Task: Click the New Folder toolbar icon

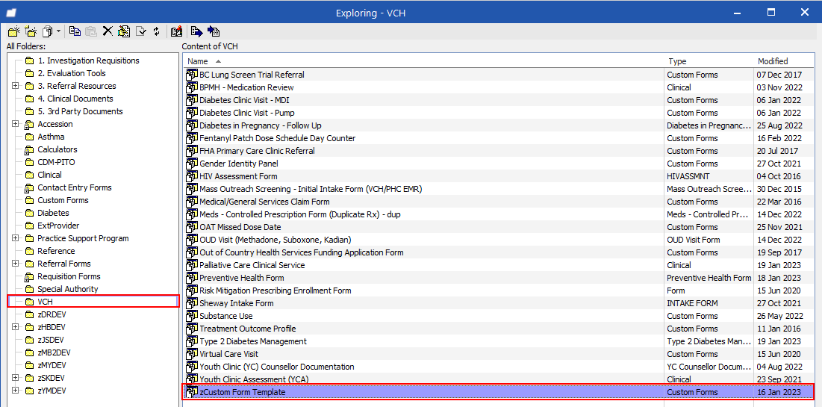Action: coord(14,31)
